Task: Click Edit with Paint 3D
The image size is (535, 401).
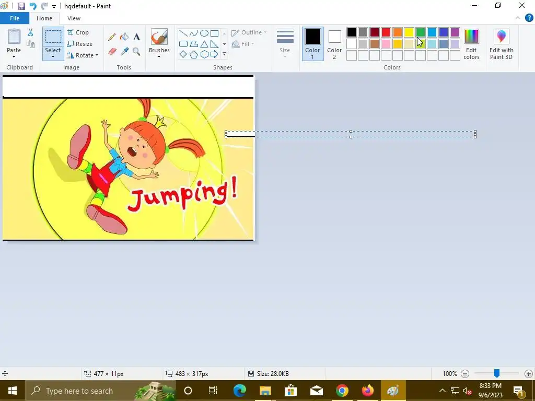Action: click(x=501, y=44)
